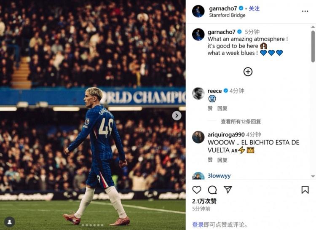
Task: Reply to ariquiroga990's comment
Action: coord(222,160)
